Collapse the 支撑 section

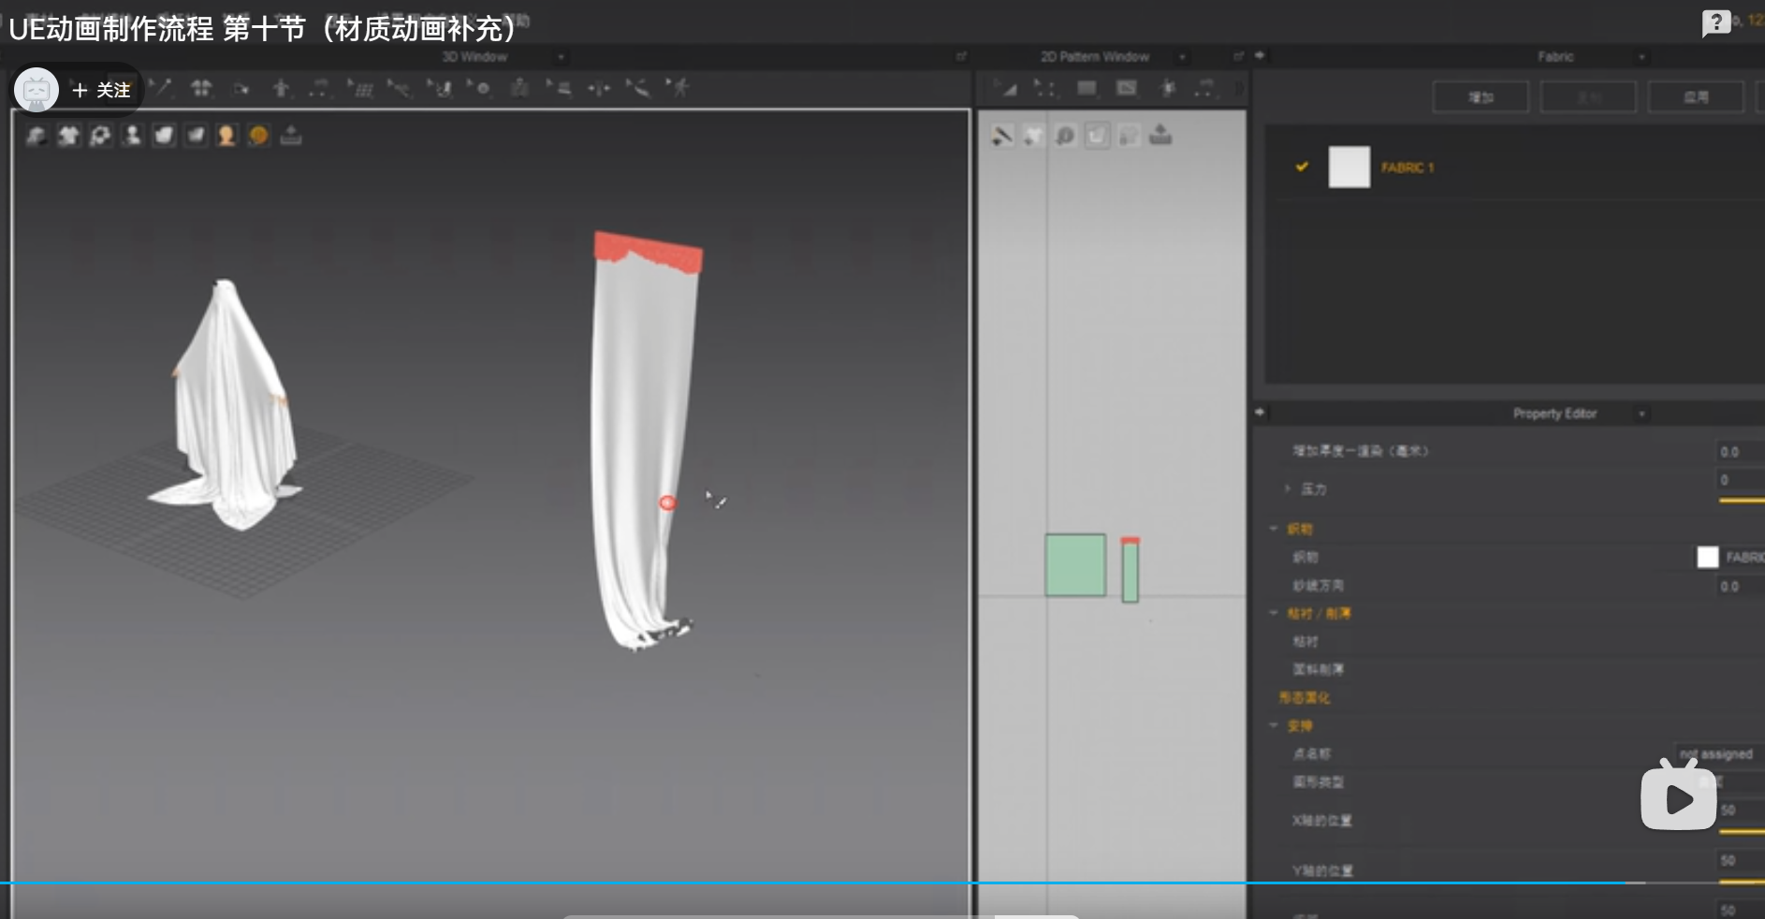[x=1274, y=725]
